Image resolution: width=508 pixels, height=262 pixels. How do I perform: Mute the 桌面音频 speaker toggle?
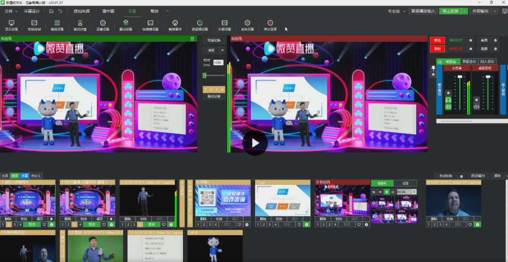point(476,107)
